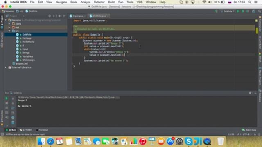Click the stop icon in the Run panel
Image resolution: width=262 pixels, height=147 pixels.
[x=7, y=103]
